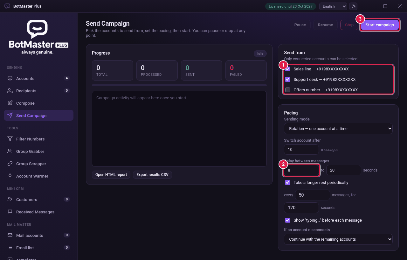Click the Licensed until 23 Oct 2027 badge
Viewport: 407px width, 260px height.
(x=291, y=6)
